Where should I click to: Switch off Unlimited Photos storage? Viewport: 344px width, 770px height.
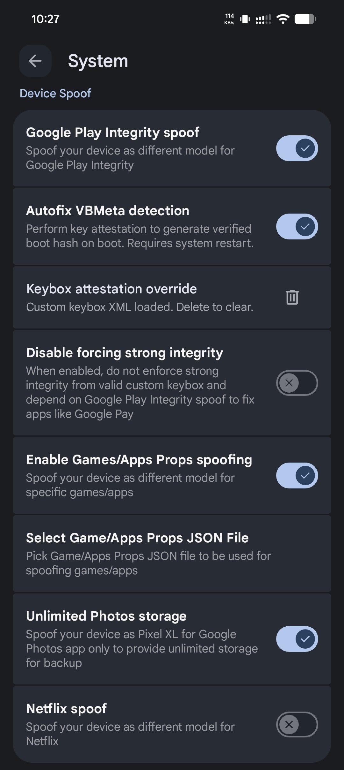297,639
